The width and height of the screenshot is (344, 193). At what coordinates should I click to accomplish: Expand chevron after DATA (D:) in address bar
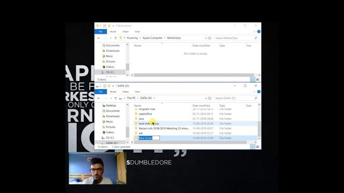pyautogui.click(x=154, y=98)
